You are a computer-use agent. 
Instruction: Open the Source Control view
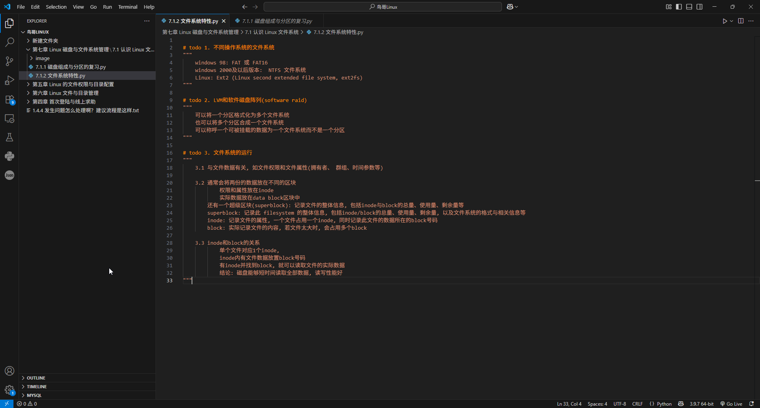pos(9,61)
